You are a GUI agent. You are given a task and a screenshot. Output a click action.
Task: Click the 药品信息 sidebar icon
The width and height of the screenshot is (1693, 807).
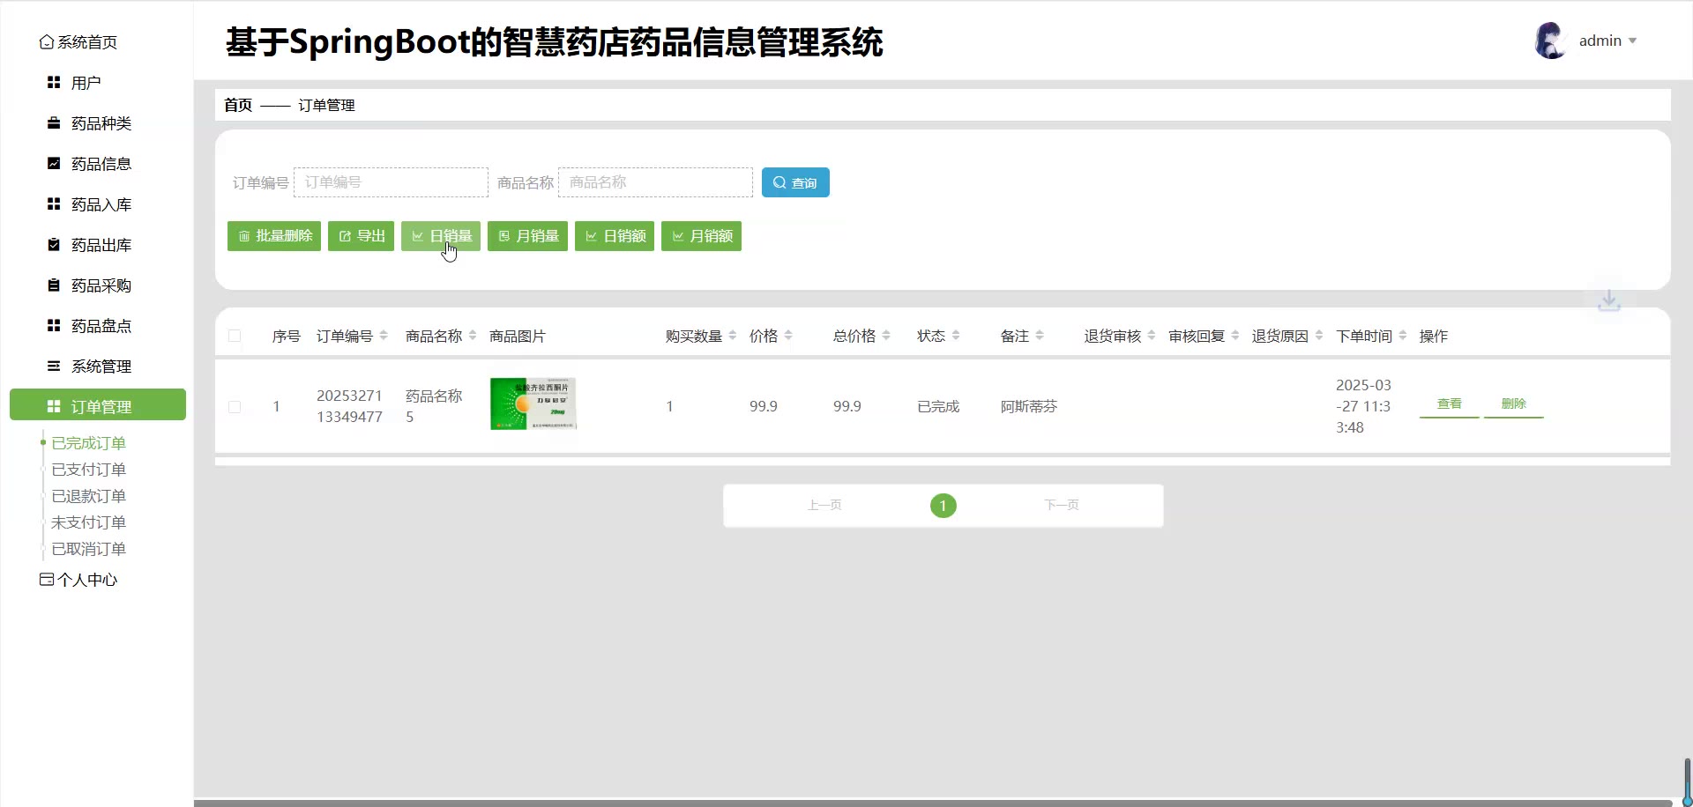coord(54,164)
